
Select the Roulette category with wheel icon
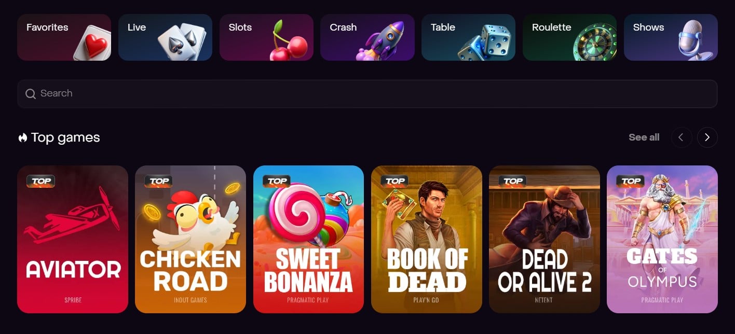(x=569, y=37)
